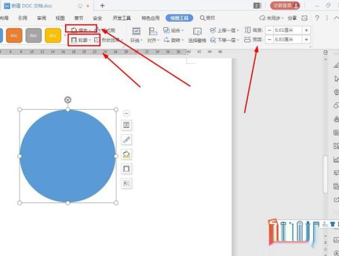Click the rotation handle above the circle
This screenshot has height=256, width=339.
pos(68,100)
